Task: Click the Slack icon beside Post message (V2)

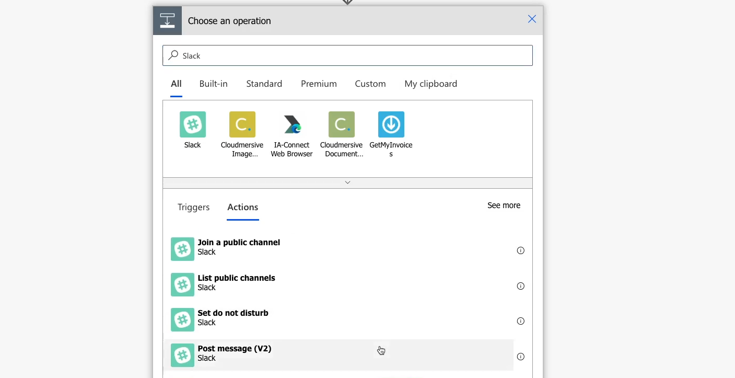Action: point(182,355)
